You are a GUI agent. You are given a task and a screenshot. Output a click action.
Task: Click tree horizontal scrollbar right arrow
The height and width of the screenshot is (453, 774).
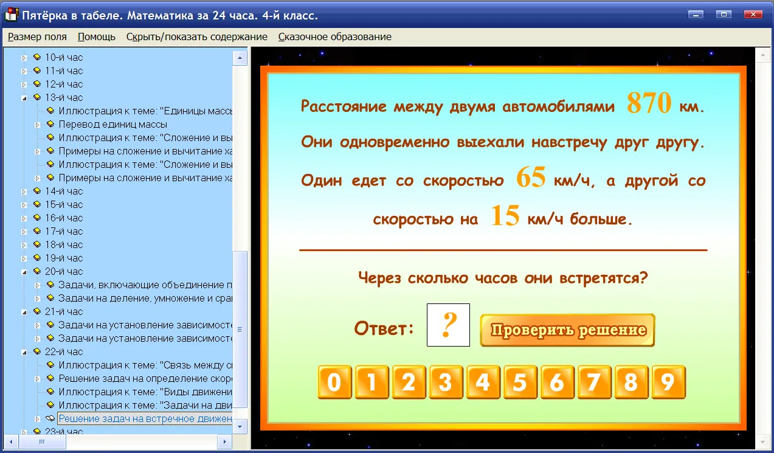click(224, 442)
